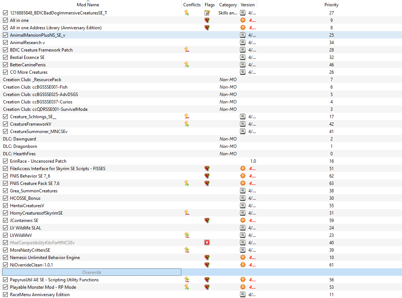Click notes flag icon in 1216885848_BDIC row
The height and width of the screenshot is (298, 402).
point(207,13)
